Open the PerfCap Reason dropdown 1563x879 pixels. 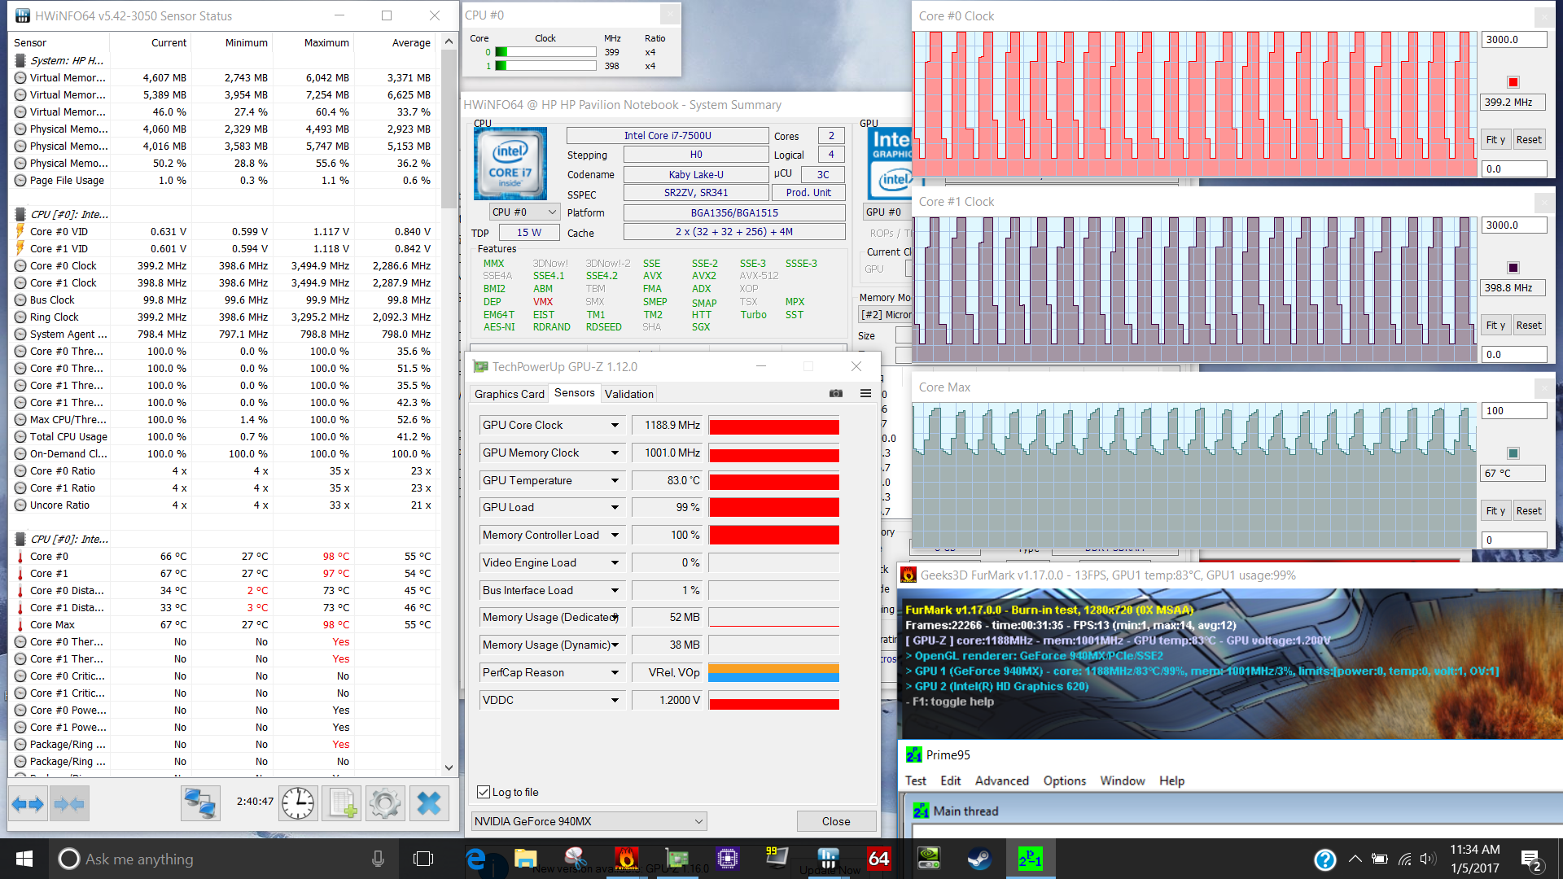click(x=615, y=672)
